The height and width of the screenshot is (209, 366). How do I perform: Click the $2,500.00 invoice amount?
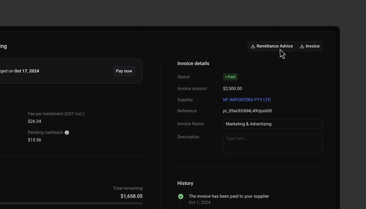point(232,89)
